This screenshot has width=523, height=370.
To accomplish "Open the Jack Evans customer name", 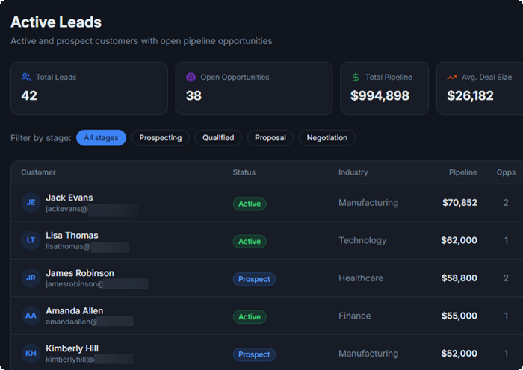I will tap(69, 198).
